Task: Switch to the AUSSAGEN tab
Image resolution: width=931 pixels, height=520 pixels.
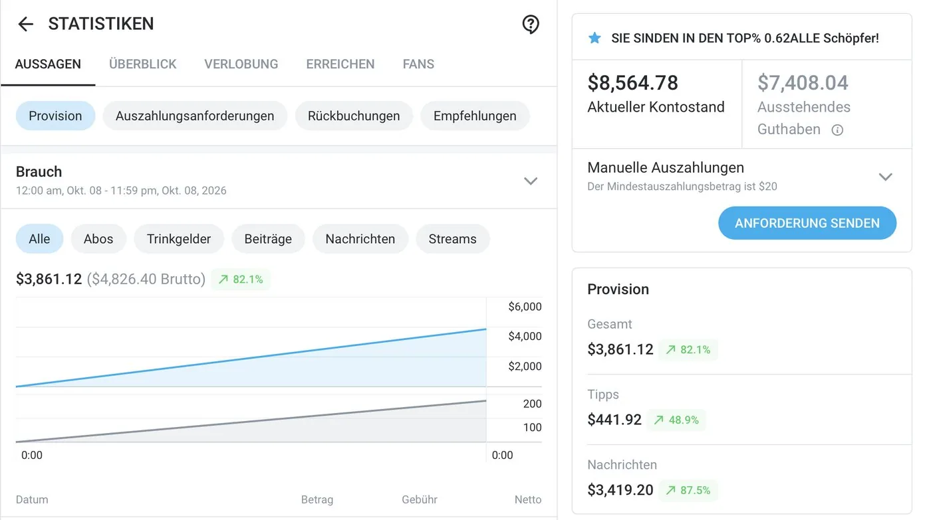Action: 48,64
